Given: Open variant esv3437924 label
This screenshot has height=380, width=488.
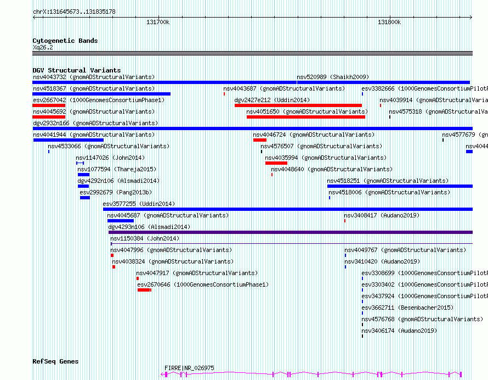Looking at the screenshot, I should click(424, 296).
